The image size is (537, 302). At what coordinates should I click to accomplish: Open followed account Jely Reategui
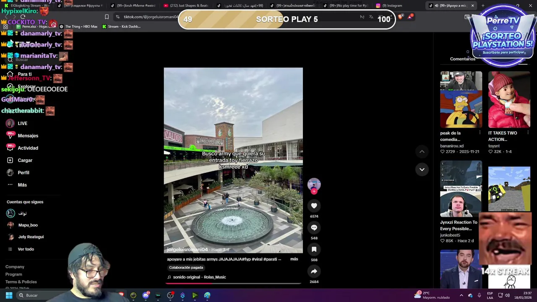(x=31, y=237)
